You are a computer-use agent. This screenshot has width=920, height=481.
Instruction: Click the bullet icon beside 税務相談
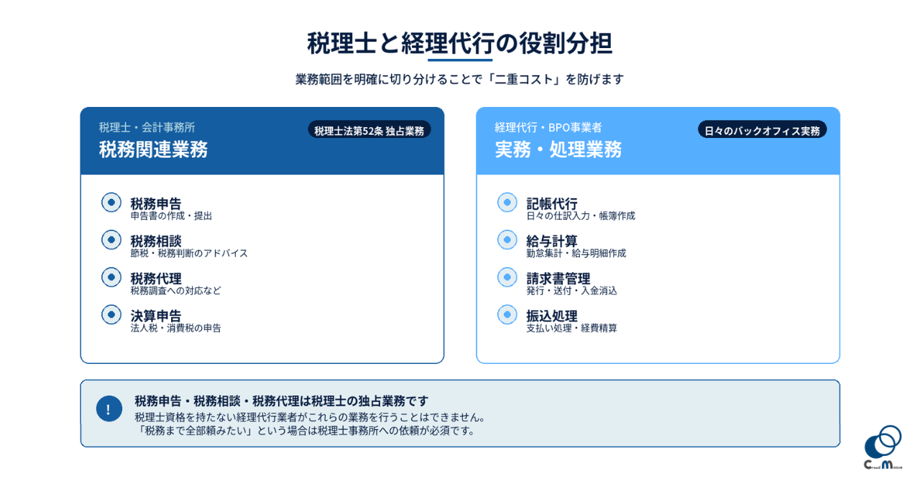pyautogui.click(x=111, y=240)
